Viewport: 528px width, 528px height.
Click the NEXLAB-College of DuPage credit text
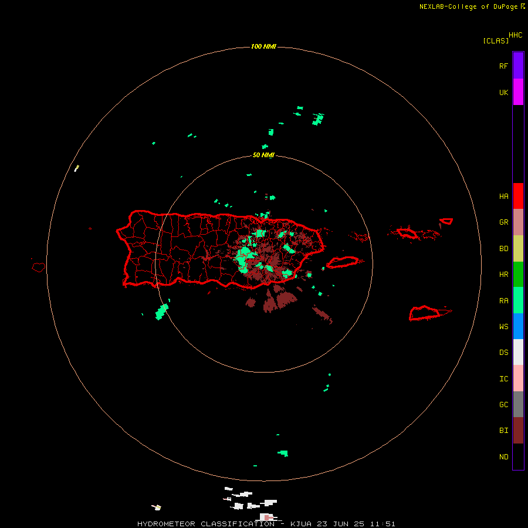(468, 6)
